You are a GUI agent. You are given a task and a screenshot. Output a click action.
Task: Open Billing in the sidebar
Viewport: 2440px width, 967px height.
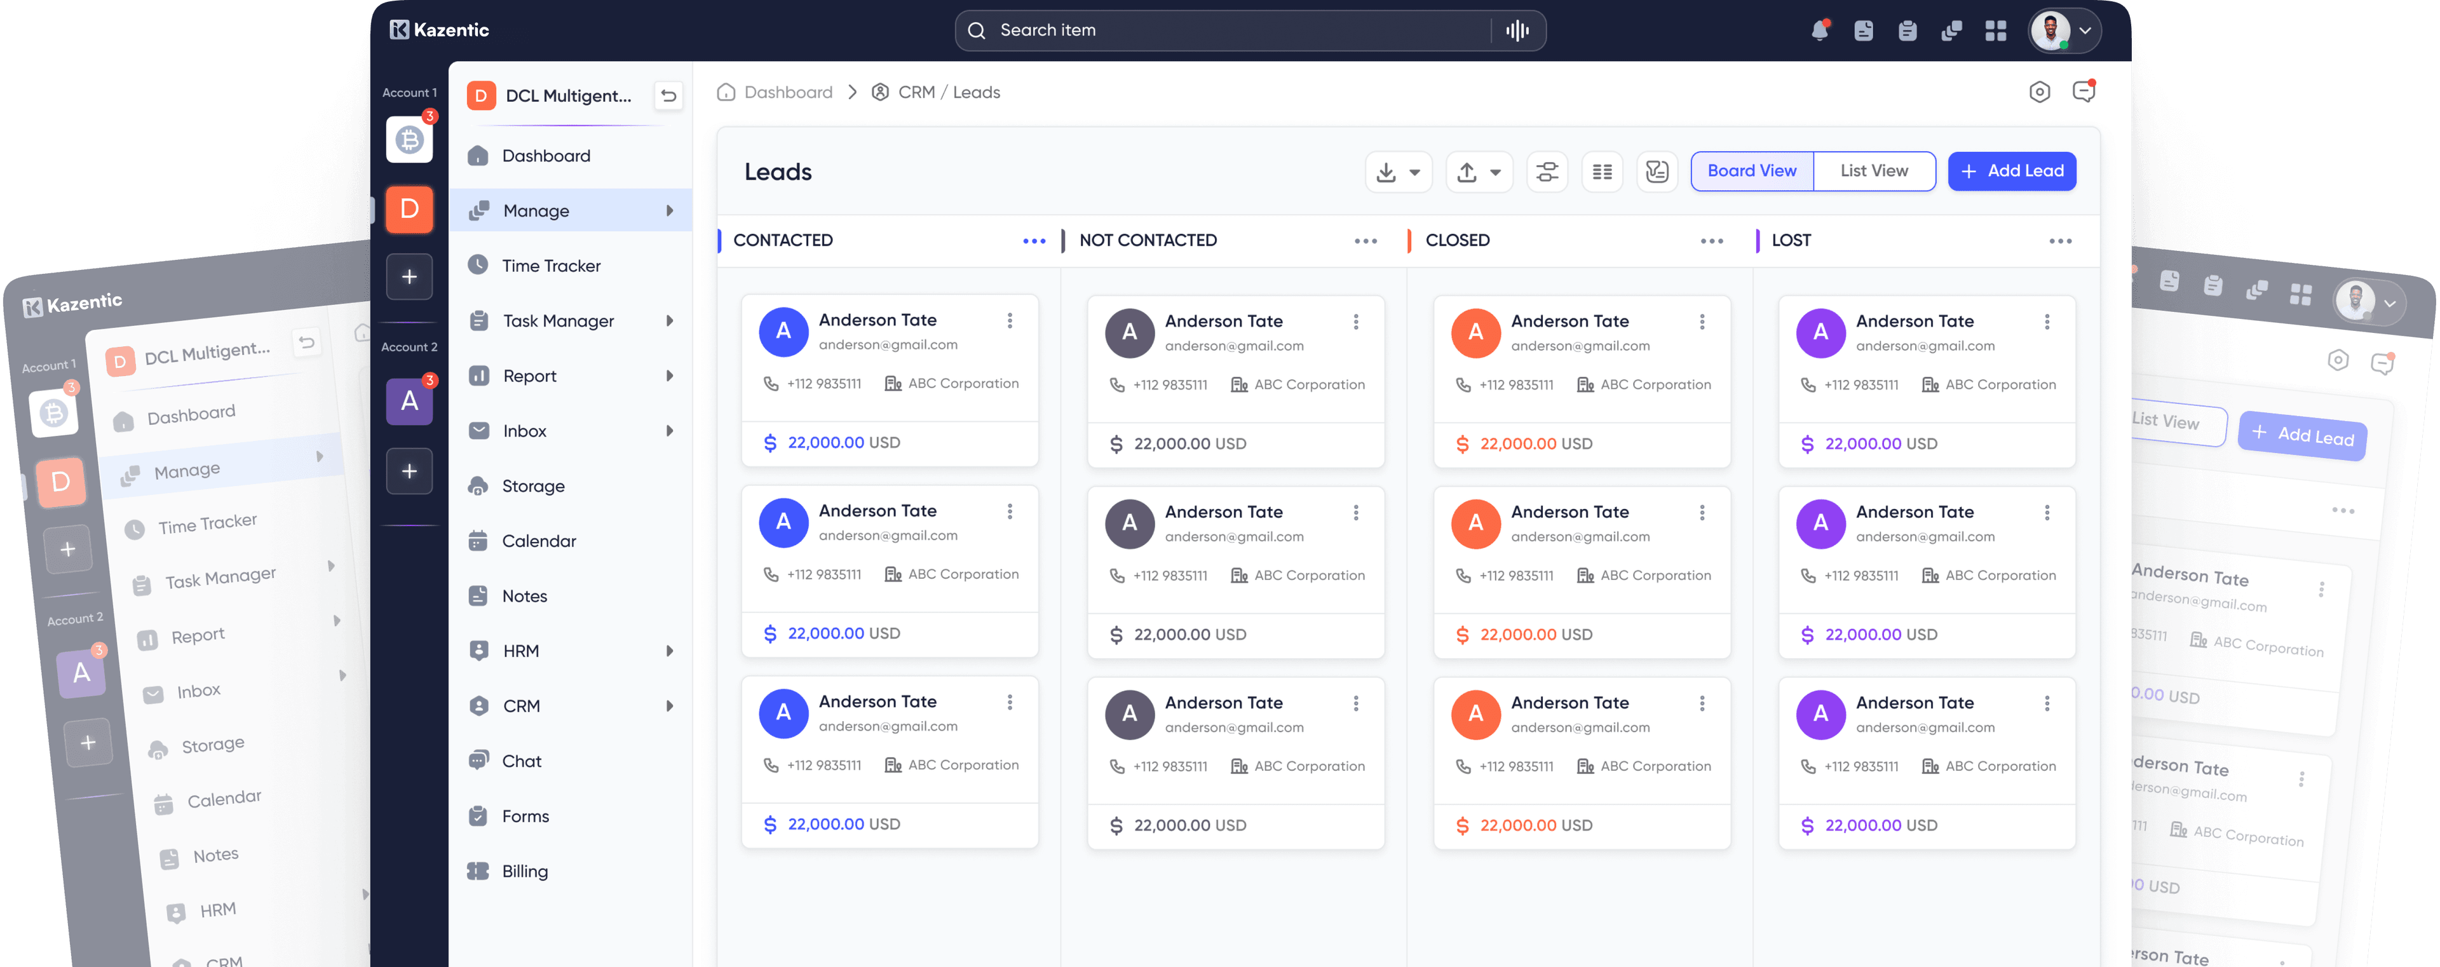[x=570, y=870]
